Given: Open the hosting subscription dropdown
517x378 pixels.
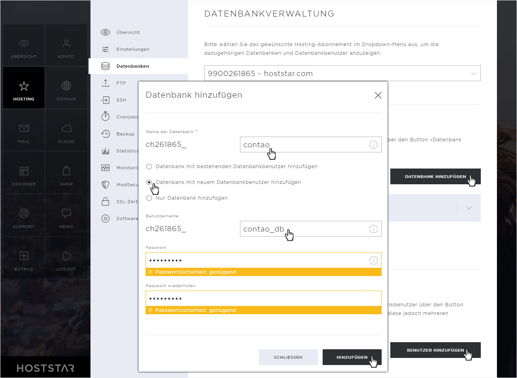Looking at the screenshot, I should 342,73.
